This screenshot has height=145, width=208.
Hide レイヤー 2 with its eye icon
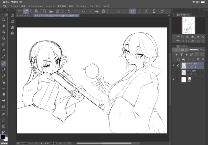point(174,65)
